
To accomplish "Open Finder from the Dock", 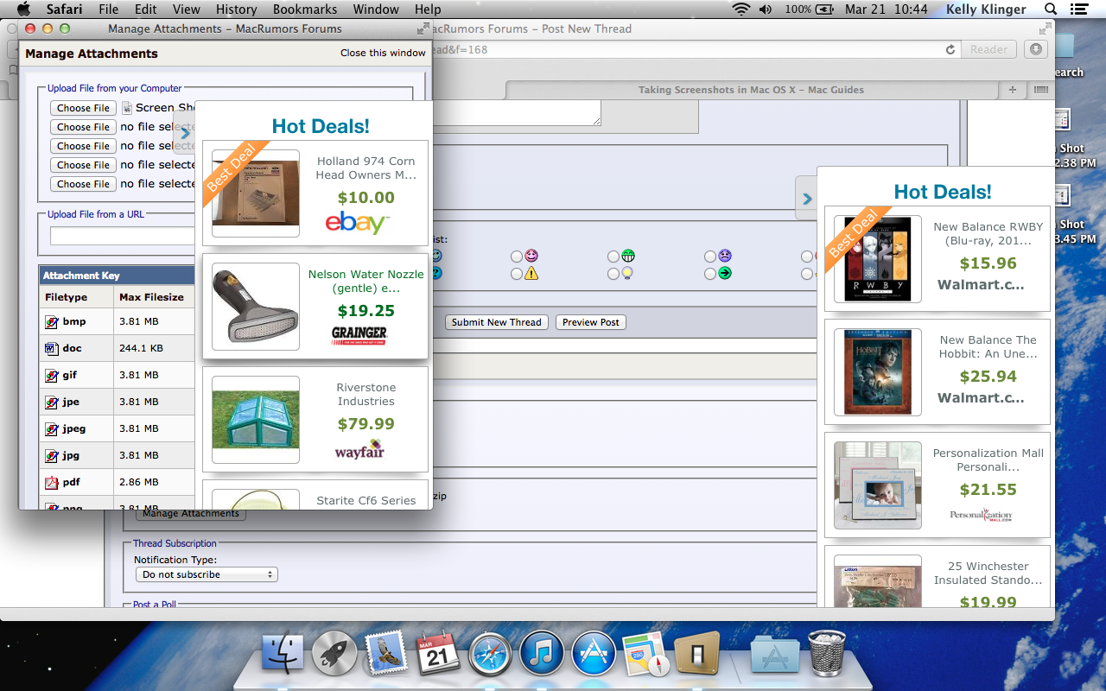I will pos(282,654).
